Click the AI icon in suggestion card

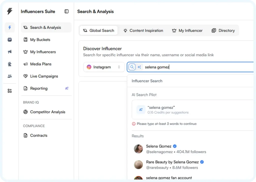tap(141, 110)
